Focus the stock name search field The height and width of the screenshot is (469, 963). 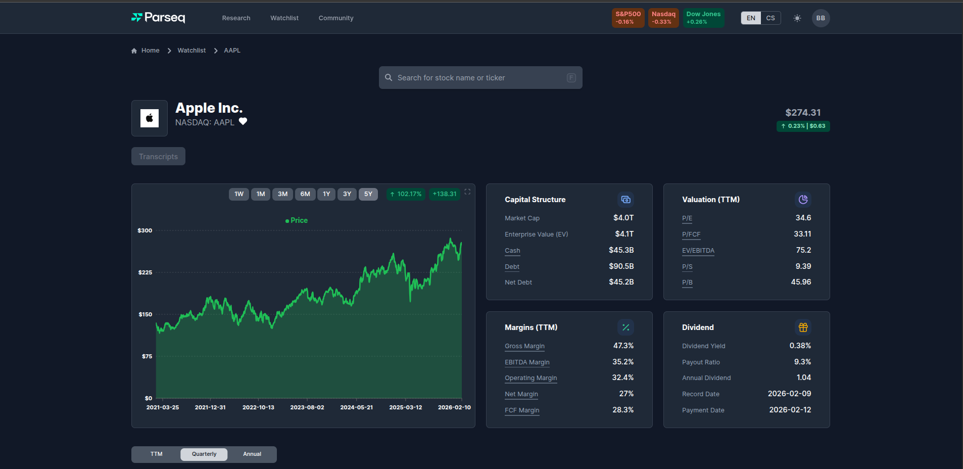point(480,78)
